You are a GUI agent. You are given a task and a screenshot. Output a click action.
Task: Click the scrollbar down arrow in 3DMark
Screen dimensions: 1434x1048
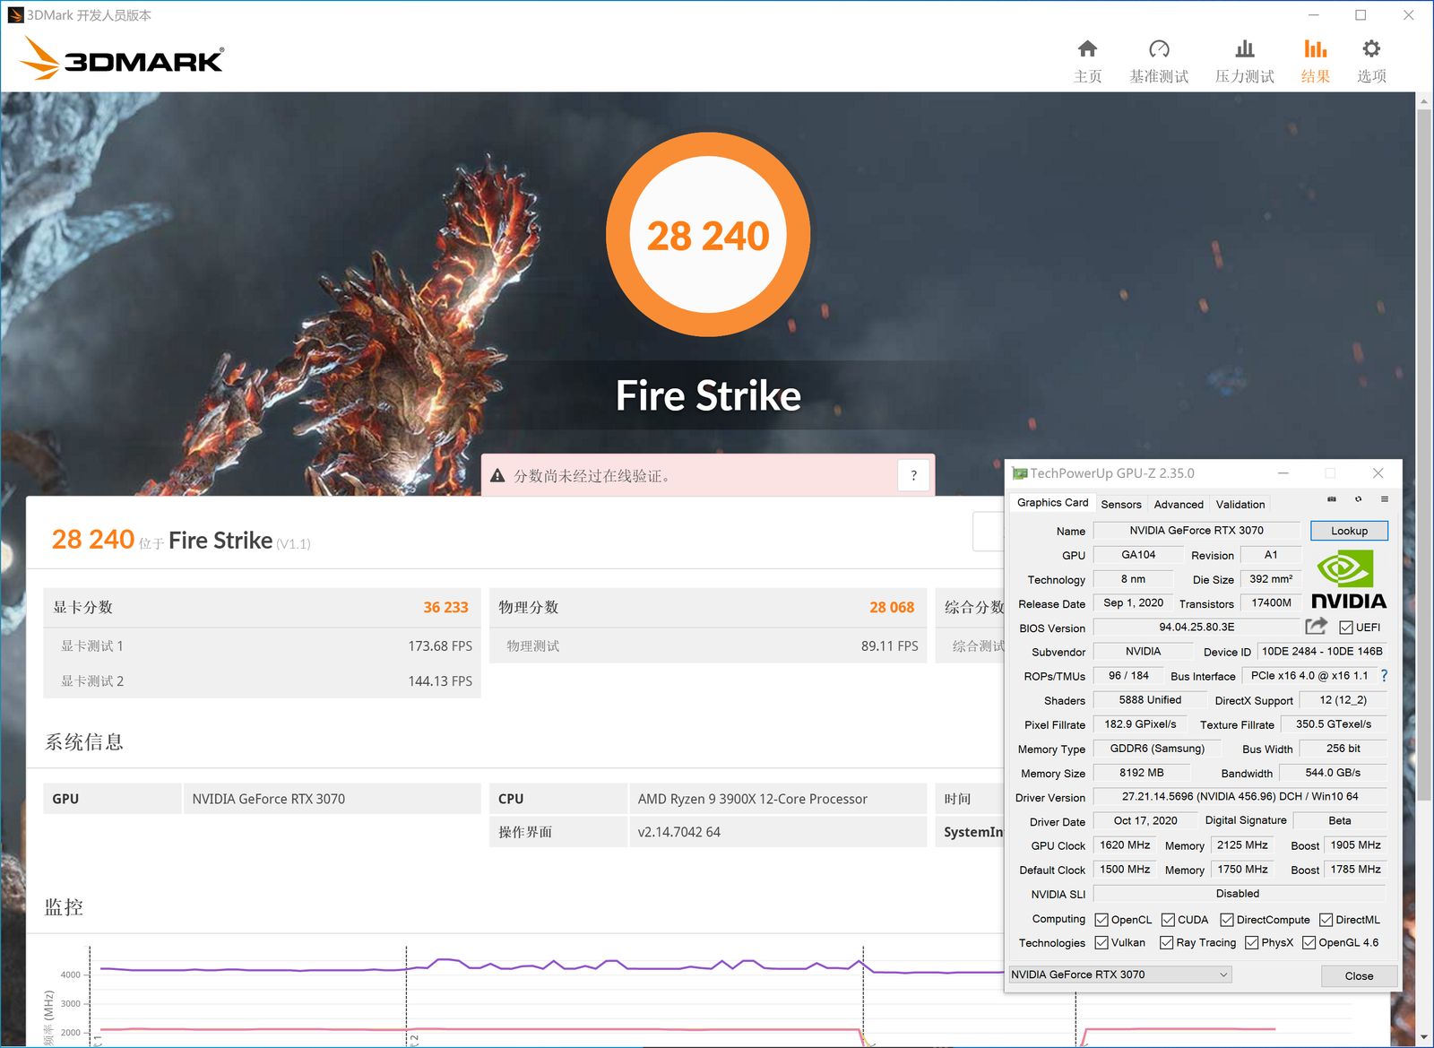(x=1424, y=1037)
